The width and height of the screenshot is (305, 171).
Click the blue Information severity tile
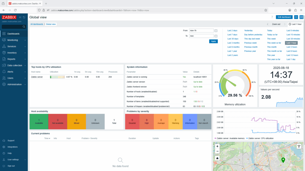coord(190,121)
